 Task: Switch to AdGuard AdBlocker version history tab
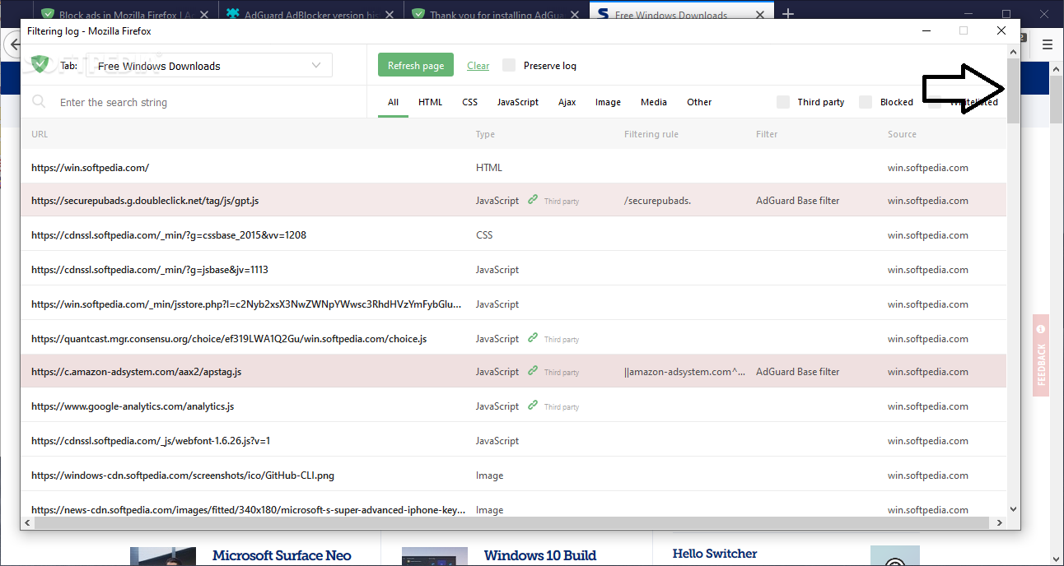(311, 15)
